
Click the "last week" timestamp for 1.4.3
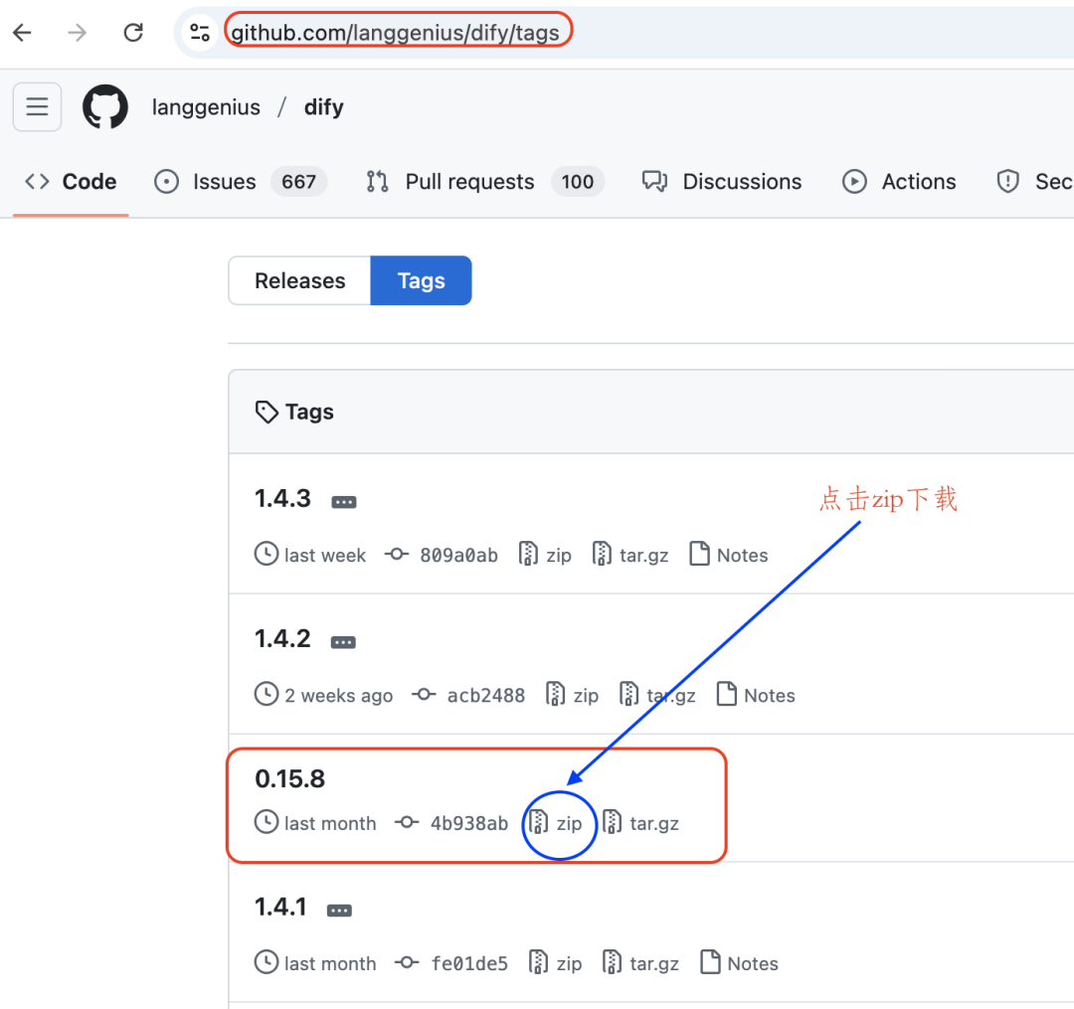(x=325, y=555)
